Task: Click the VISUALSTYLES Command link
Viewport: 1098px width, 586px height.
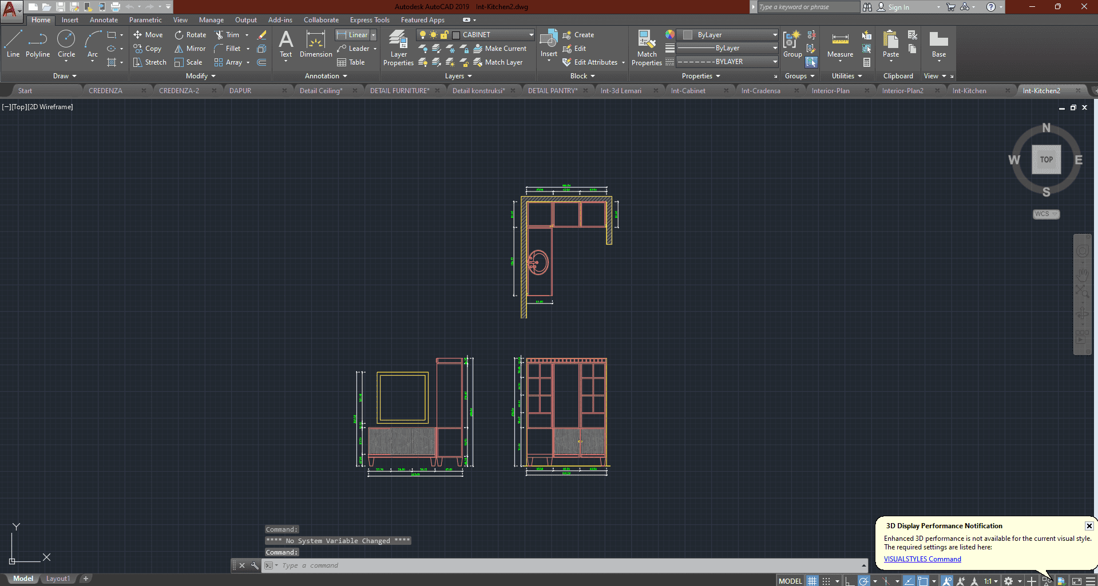Action: pyautogui.click(x=922, y=559)
